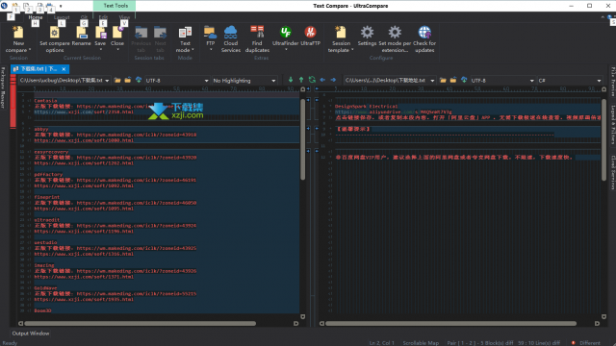616x346 pixels.
Task: Collapse the ribbon with the chevron
Action: tap(603, 17)
